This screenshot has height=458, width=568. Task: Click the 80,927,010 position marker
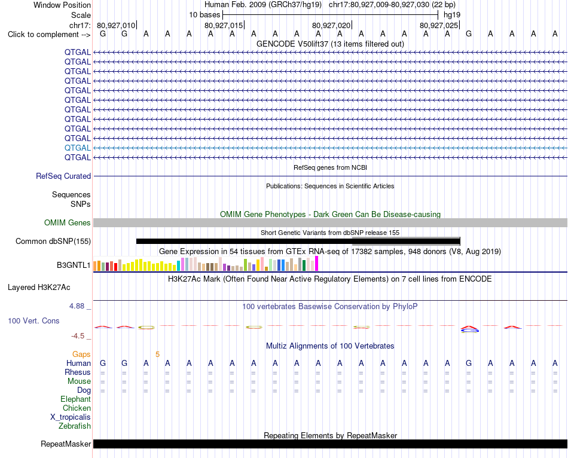pyautogui.click(x=117, y=25)
